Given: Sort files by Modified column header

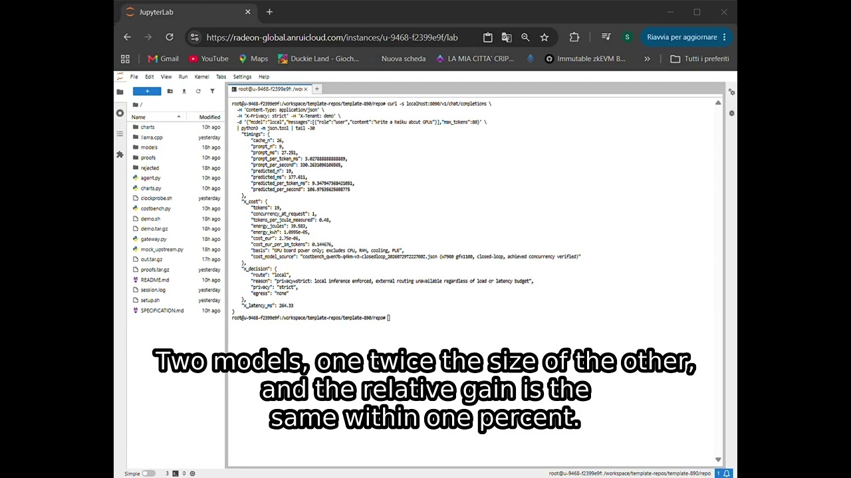Looking at the screenshot, I should tap(205, 117).
